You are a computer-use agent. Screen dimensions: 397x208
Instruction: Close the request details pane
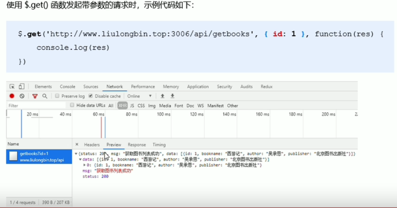[x=77, y=145]
